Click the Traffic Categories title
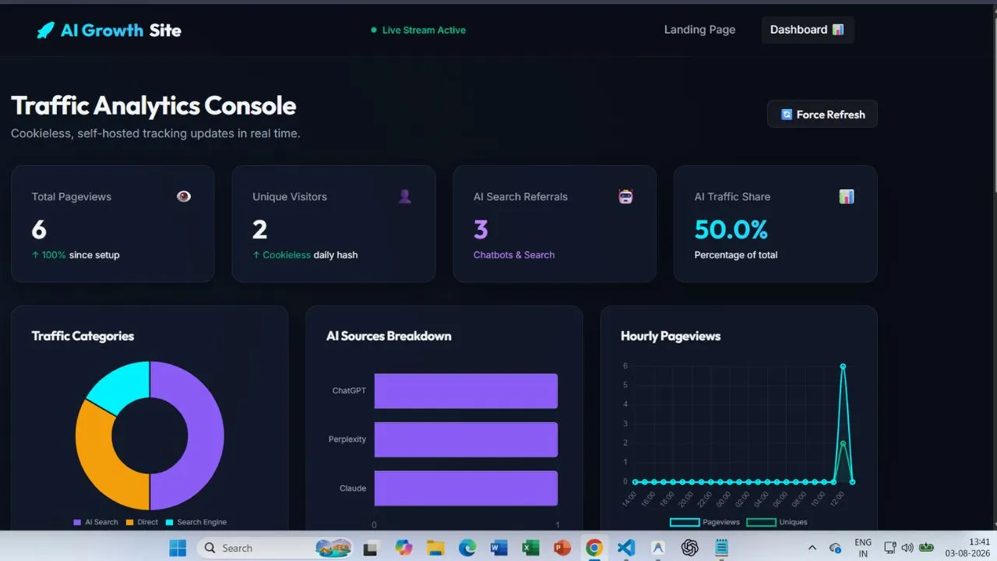997x561 pixels. pyautogui.click(x=83, y=336)
